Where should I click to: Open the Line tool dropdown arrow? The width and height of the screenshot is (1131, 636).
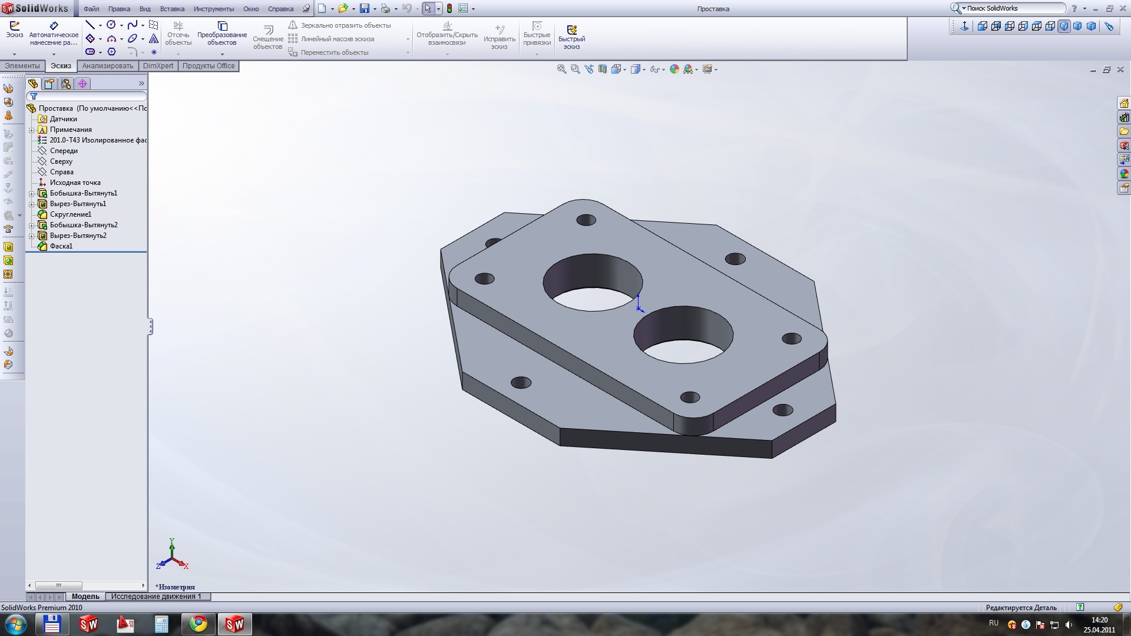click(x=100, y=25)
